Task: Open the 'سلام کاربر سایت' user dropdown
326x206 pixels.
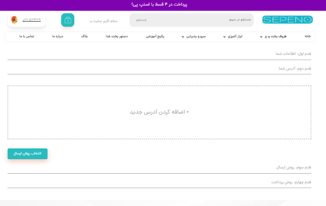Action: click(x=104, y=21)
